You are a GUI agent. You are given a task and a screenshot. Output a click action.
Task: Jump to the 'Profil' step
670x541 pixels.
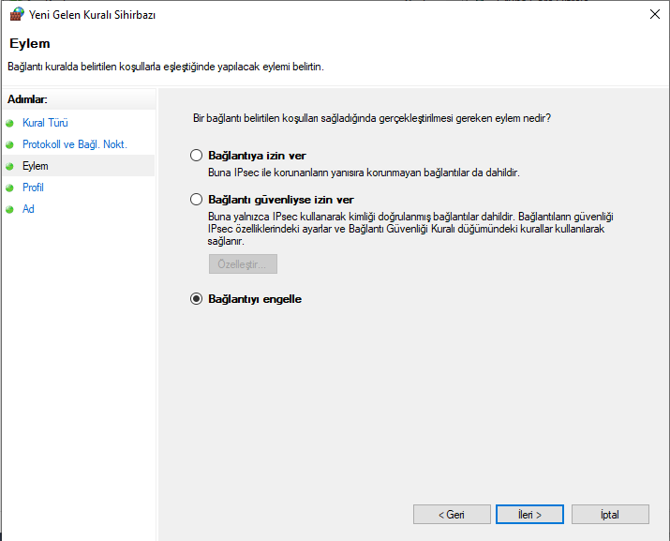pos(33,188)
